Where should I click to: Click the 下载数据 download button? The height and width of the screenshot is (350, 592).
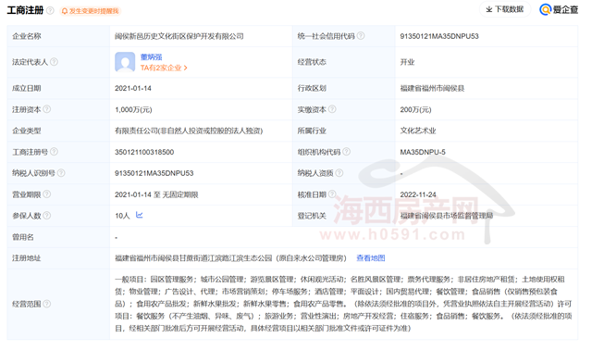(505, 9)
